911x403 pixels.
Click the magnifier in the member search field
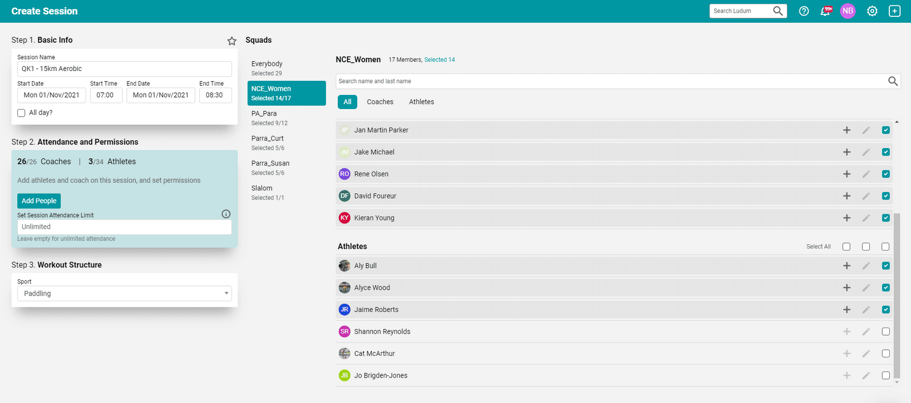[893, 81]
